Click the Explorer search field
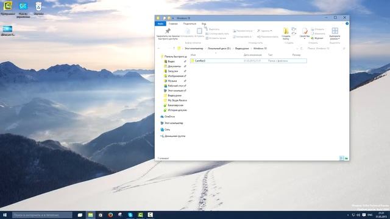 point(327,49)
